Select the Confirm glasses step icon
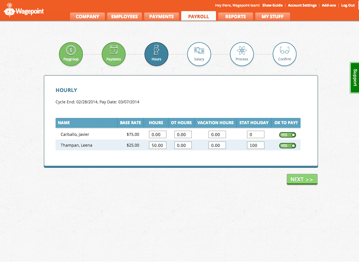This screenshot has height=262, width=359. click(285, 54)
